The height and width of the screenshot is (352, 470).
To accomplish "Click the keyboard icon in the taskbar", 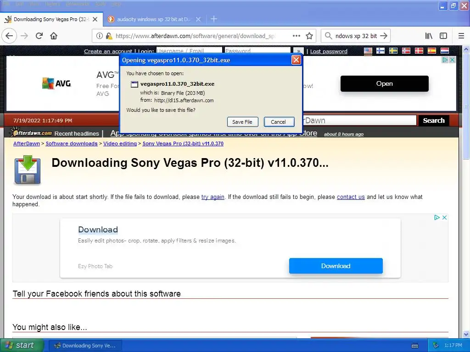I will pyautogui.click(x=414, y=346).
